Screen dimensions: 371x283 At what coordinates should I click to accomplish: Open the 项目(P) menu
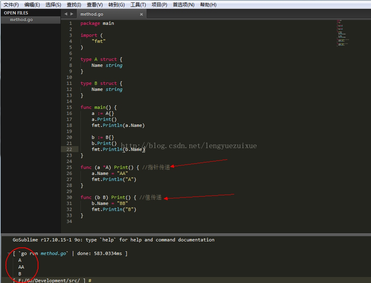[159, 5]
